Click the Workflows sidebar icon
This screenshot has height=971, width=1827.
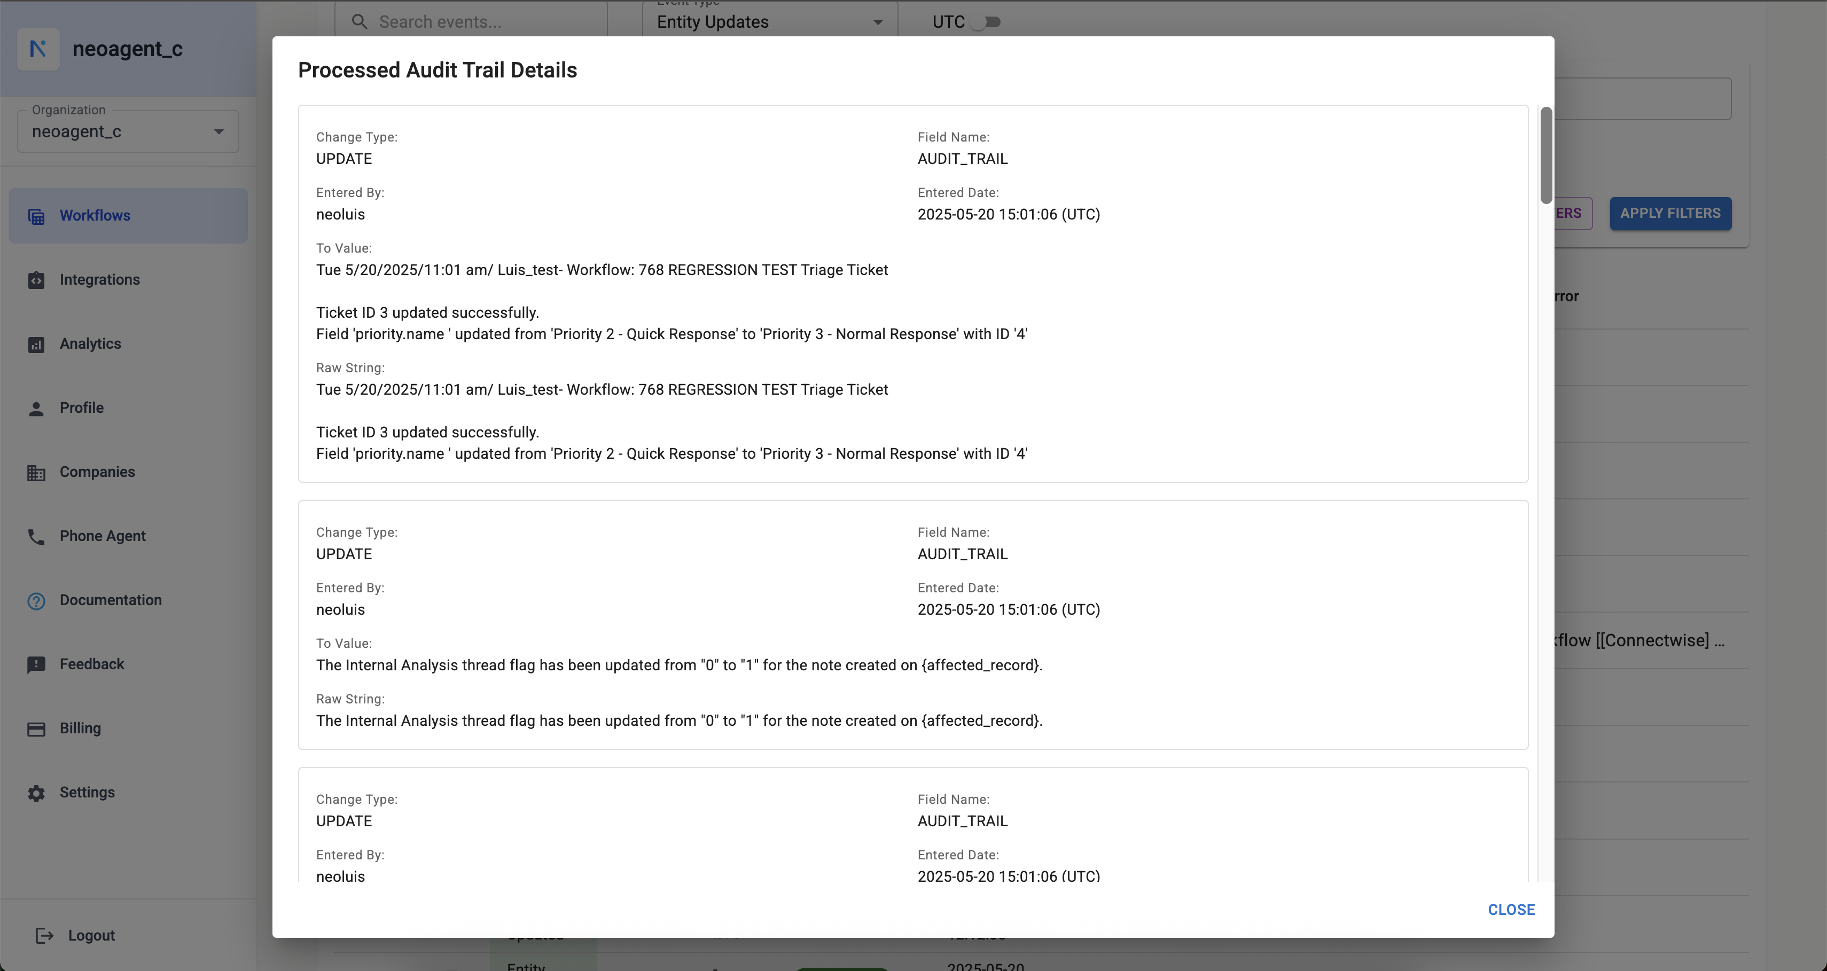(x=36, y=216)
